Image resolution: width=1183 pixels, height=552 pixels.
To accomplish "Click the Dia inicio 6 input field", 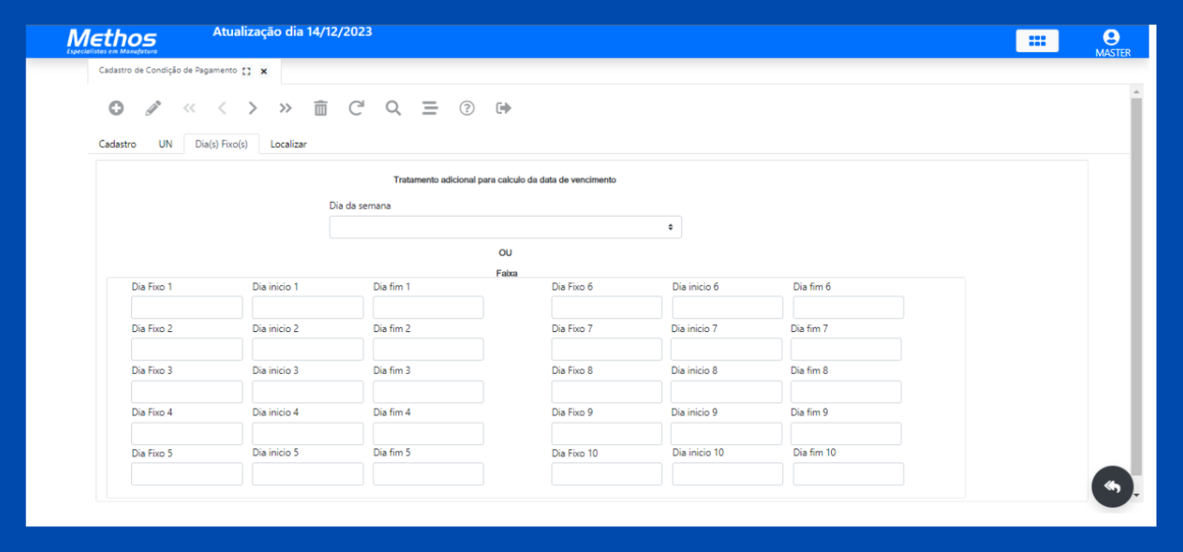I will 727,307.
